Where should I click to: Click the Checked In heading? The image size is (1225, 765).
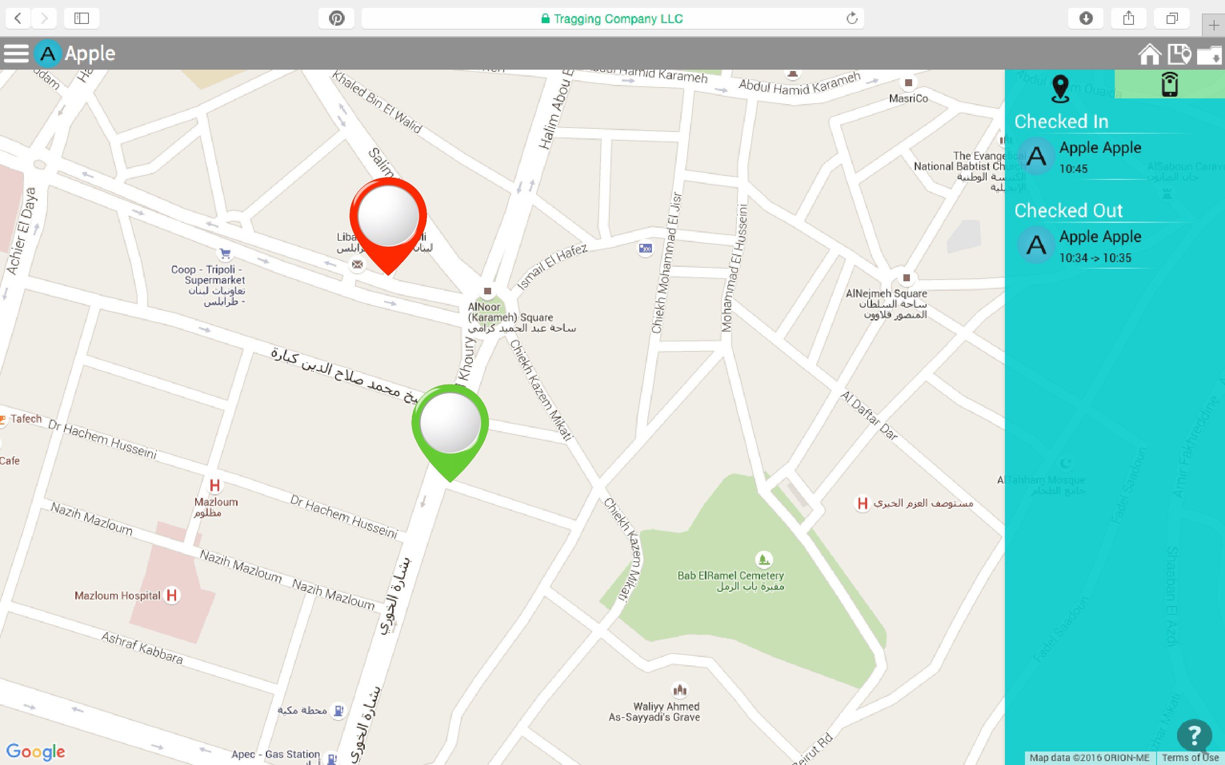point(1061,121)
